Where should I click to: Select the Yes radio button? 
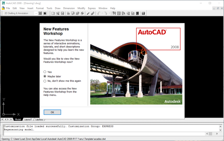click(45, 72)
